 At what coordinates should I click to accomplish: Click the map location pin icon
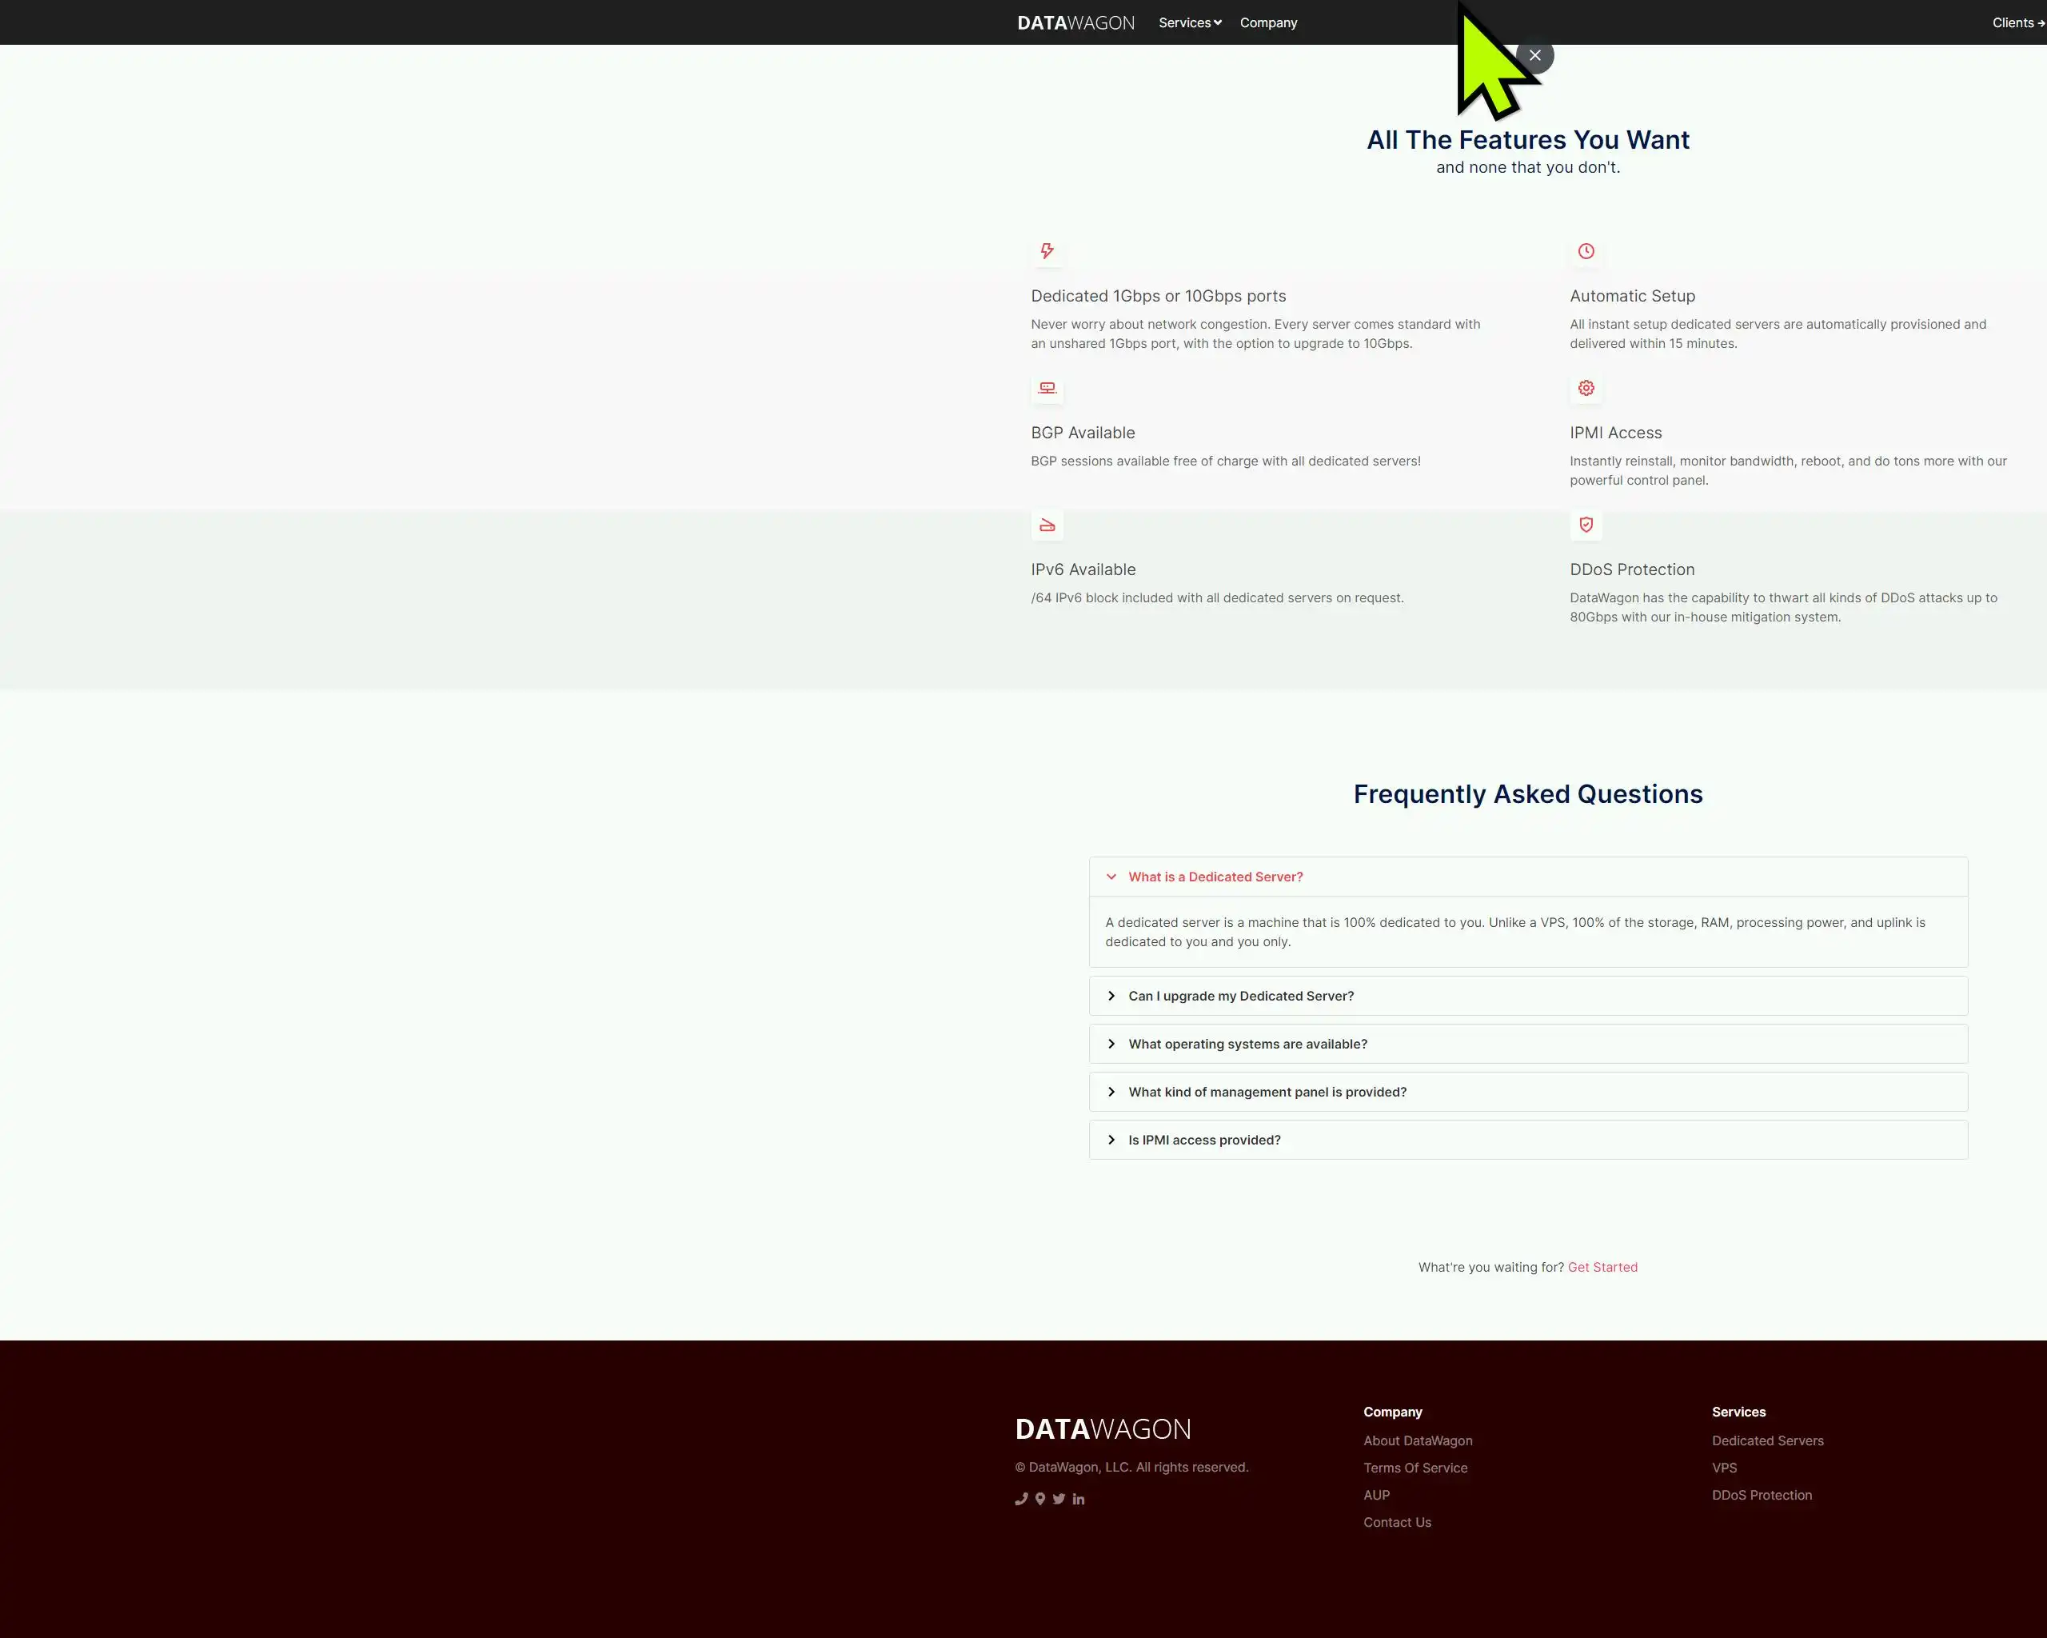click(x=1040, y=1500)
